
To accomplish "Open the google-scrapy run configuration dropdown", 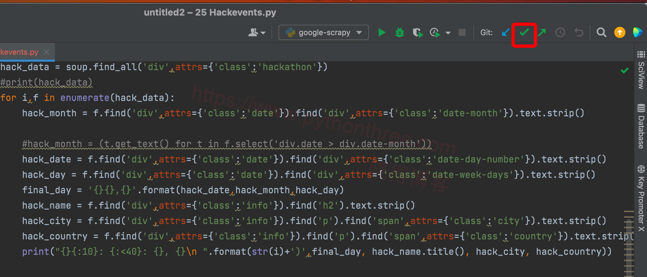I will click(323, 32).
